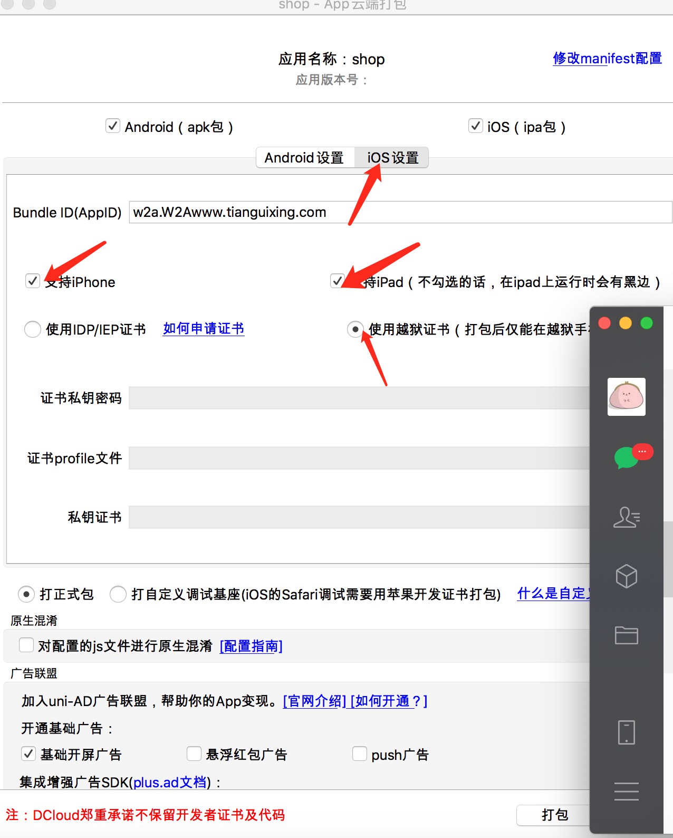Click the 广告联盟 section heading
Image resolution: width=673 pixels, height=838 pixels.
(x=34, y=673)
